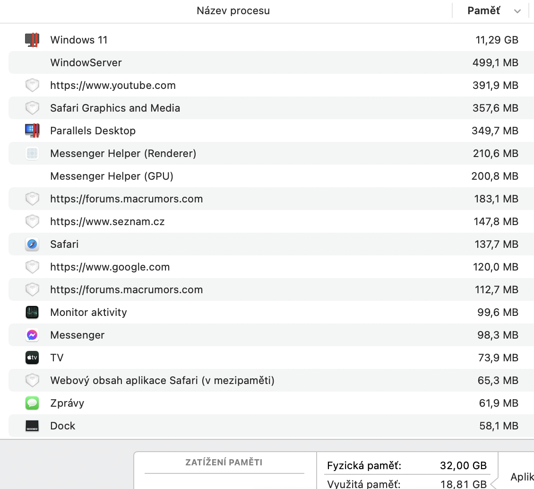Select the Safari process name
This screenshot has width=534, height=489.
(x=64, y=244)
